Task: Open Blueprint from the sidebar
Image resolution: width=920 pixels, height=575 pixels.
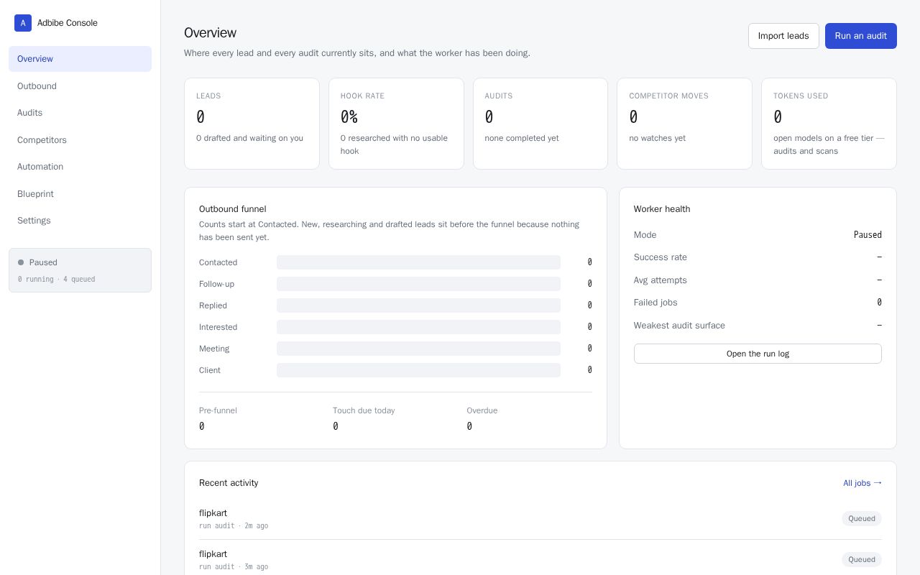Action: click(x=80, y=194)
